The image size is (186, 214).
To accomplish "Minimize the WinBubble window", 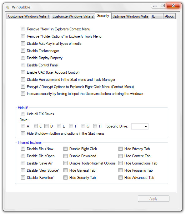I will tap(155, 6).
